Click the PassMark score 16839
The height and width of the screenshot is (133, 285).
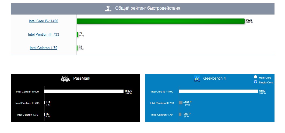click(x=128, y=91)
